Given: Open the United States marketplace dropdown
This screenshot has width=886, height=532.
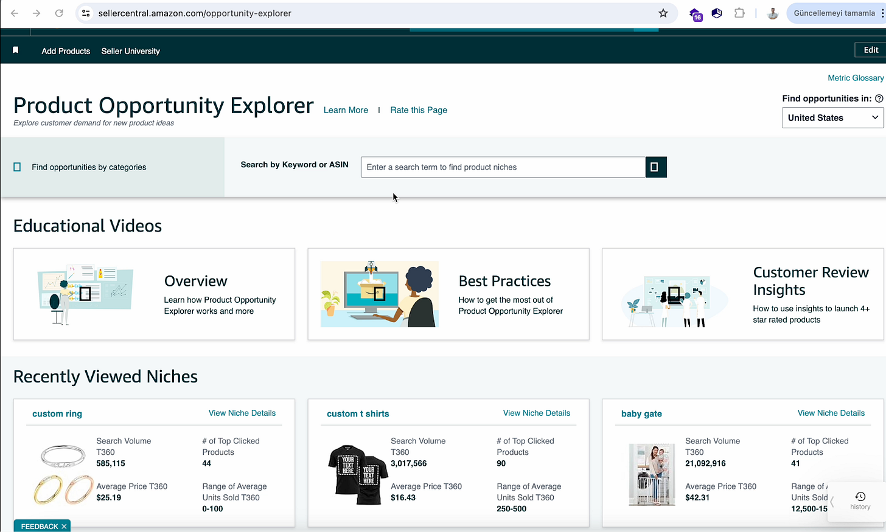Looking at the screenshot, I should click(832, 118).
